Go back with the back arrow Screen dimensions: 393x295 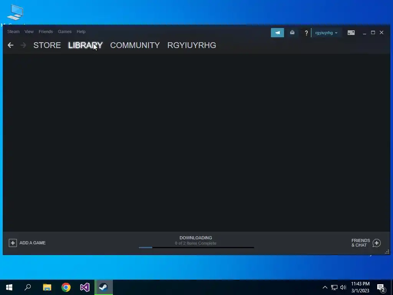[10, 45]
